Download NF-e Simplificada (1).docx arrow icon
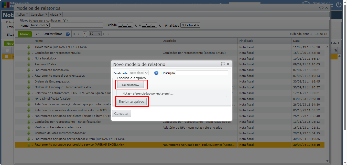Viewport: 347px width, 165px height. coord(29,99)
